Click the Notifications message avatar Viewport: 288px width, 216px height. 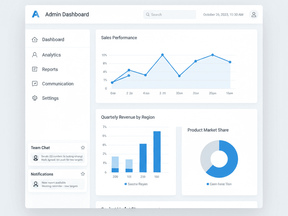coord(36,184)
